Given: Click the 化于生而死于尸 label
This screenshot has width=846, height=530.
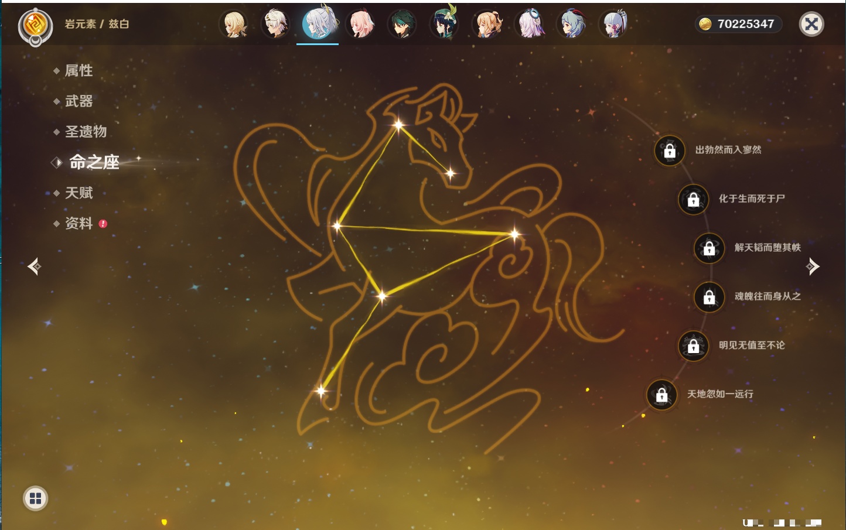Looking at the screenshot, I should tap(752, 199).
